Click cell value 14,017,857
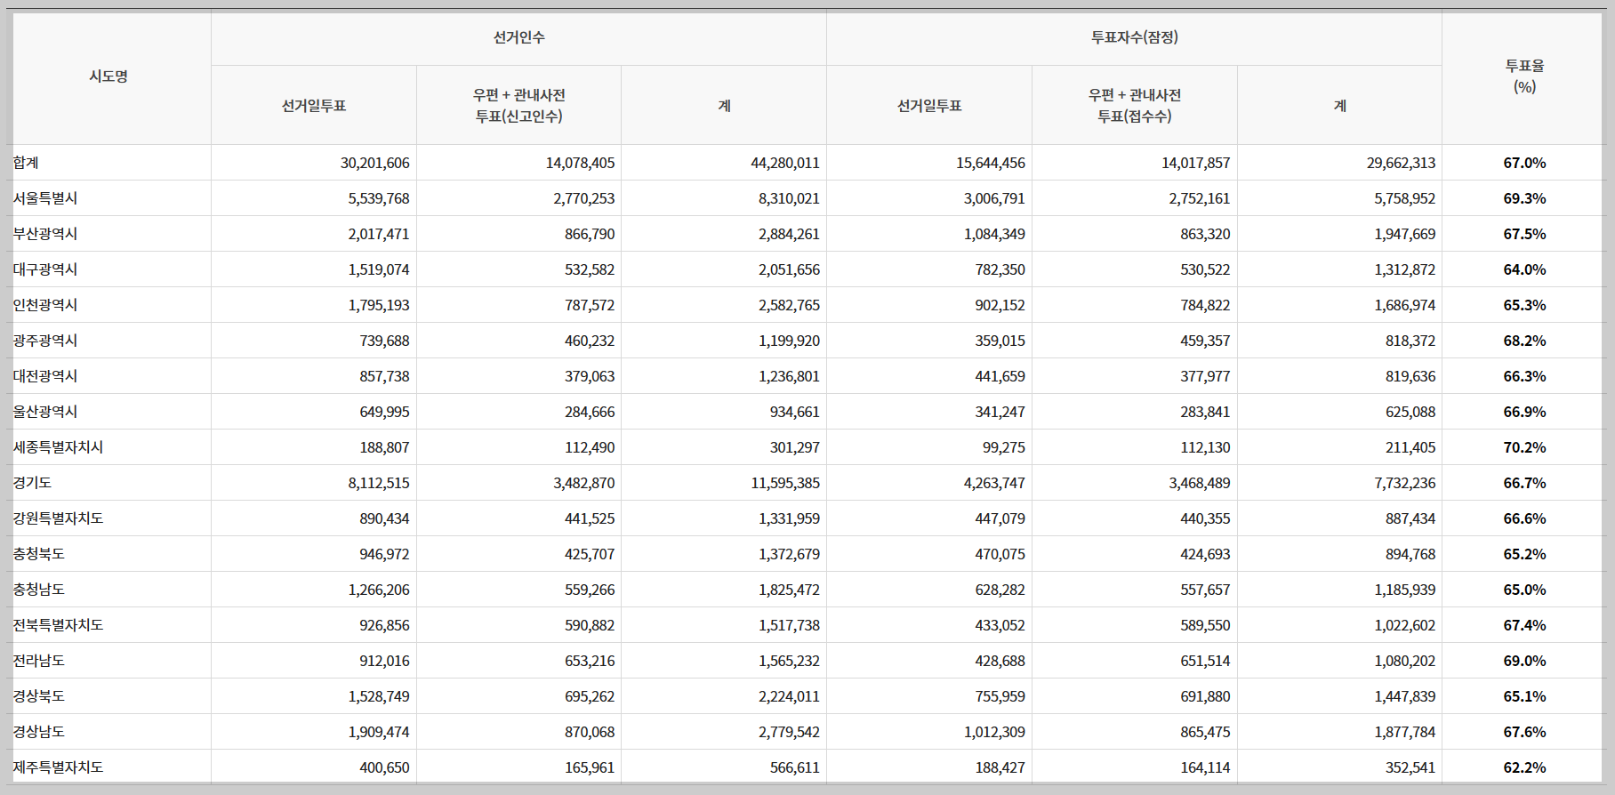1615x795 pixels. (x=1196, y=163)
